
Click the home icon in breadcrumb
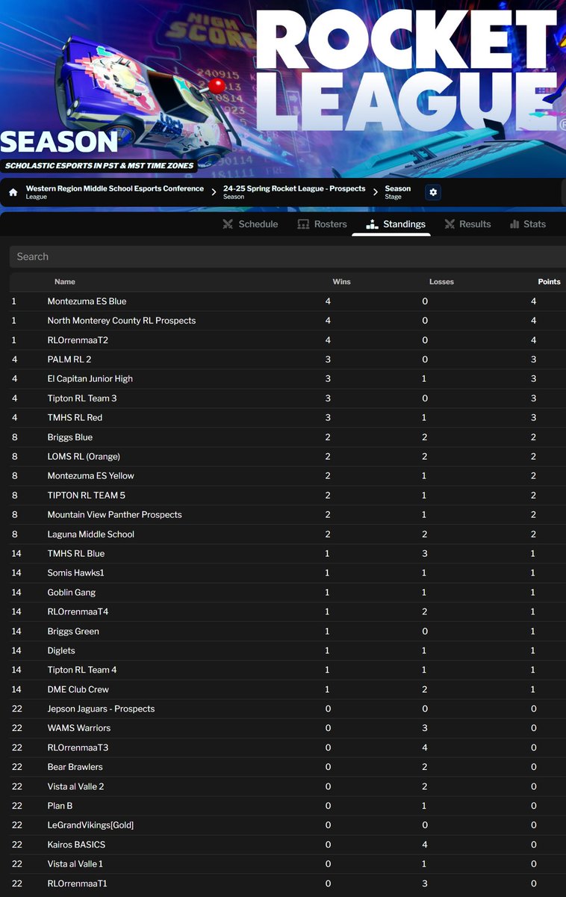pyautogui.click(x=13, y=192)
